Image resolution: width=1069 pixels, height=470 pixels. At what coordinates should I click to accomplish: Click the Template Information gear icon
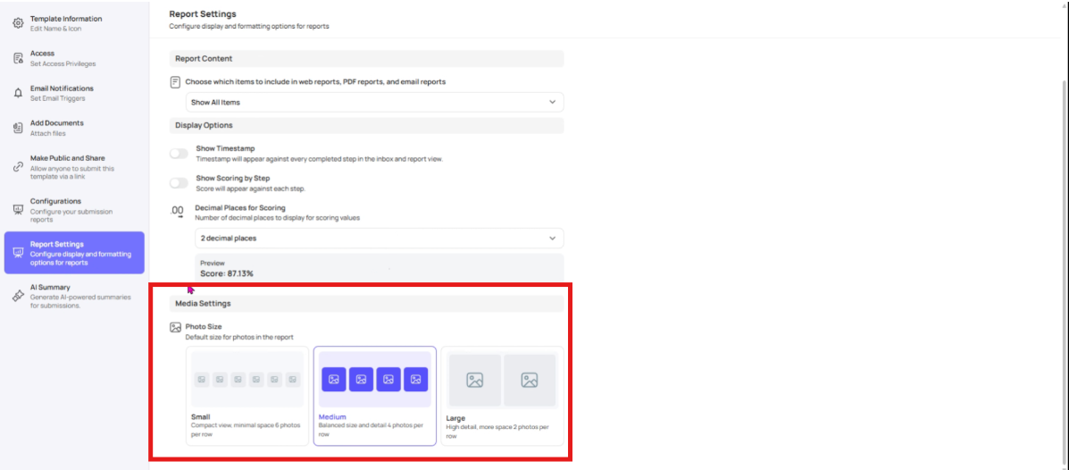point(18,23)
